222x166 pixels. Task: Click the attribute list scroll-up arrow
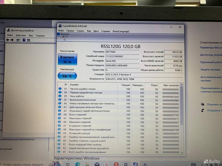[x=181, y=85]
